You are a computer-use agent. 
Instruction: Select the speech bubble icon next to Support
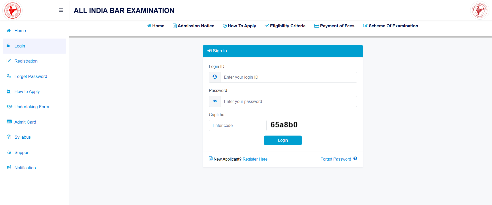pyautogui.click(x=8, y=152)
